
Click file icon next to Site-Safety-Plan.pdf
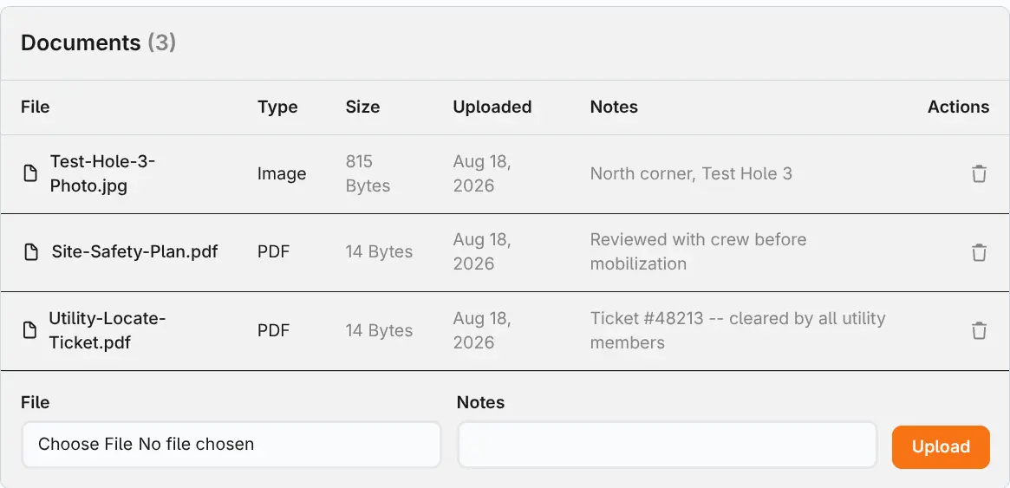tap(30, 251)
